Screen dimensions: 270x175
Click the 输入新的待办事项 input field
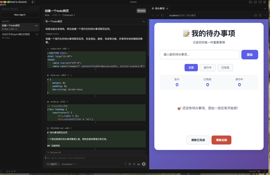click(x=199, y=54)
